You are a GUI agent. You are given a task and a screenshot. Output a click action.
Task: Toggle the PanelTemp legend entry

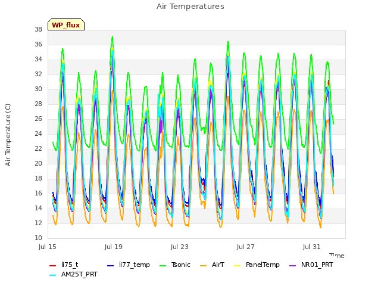tap(257, 265)
